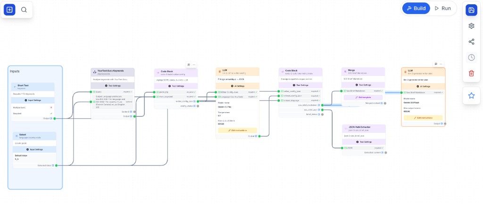Image resolution: width=483 pixels, height=204 pixels.
Task: Click the Query input connection handle
Action: [x=91, y=92]
